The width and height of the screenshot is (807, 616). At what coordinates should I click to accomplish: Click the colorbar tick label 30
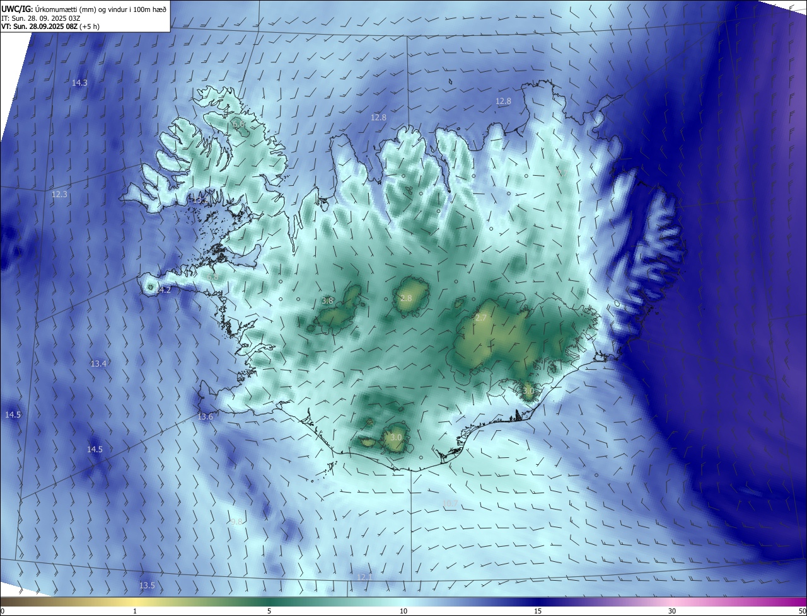pos(672,611)
